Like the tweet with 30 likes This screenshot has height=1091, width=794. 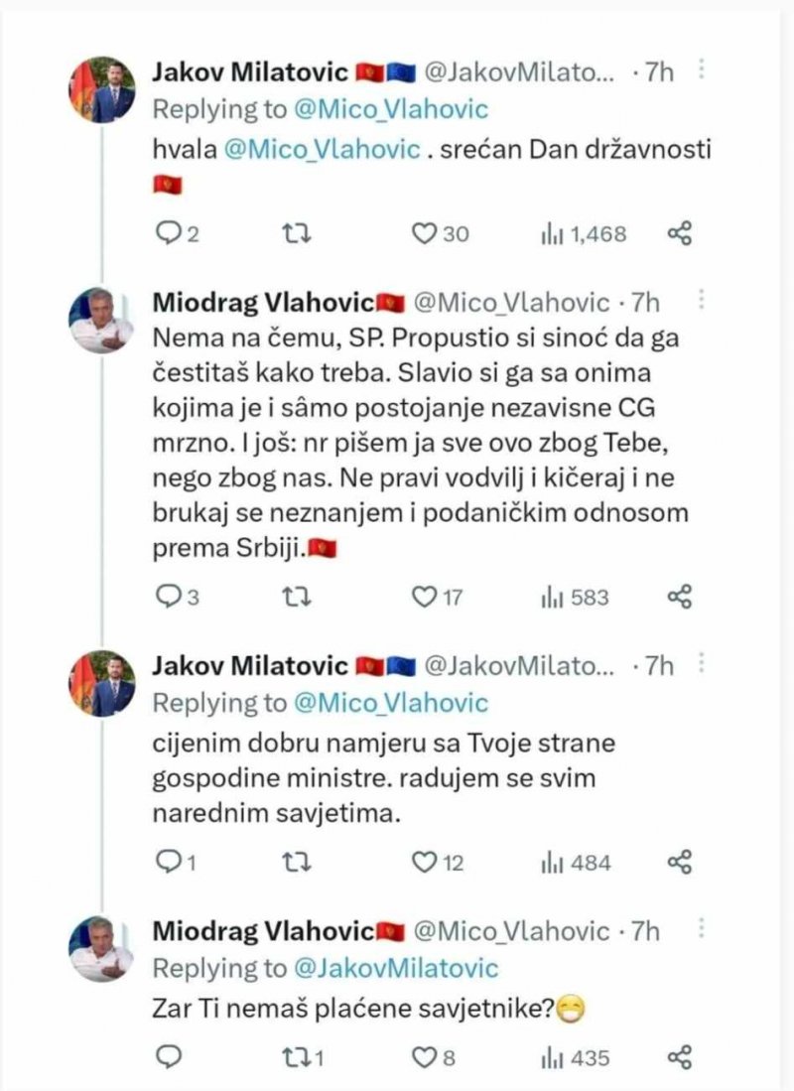pos(426,233)
